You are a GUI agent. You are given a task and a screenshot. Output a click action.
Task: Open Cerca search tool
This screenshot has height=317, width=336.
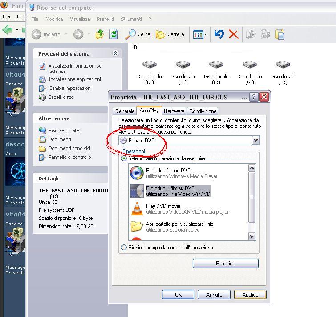point(138,34)
